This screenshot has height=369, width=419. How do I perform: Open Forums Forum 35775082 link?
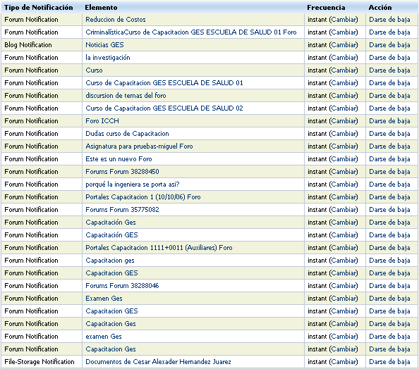[122, 210]
